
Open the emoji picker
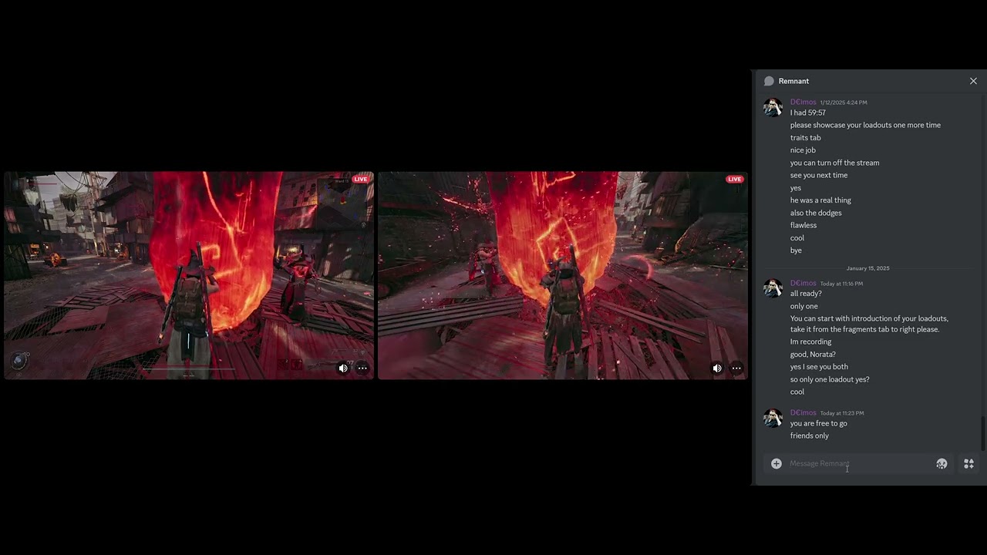942,463
